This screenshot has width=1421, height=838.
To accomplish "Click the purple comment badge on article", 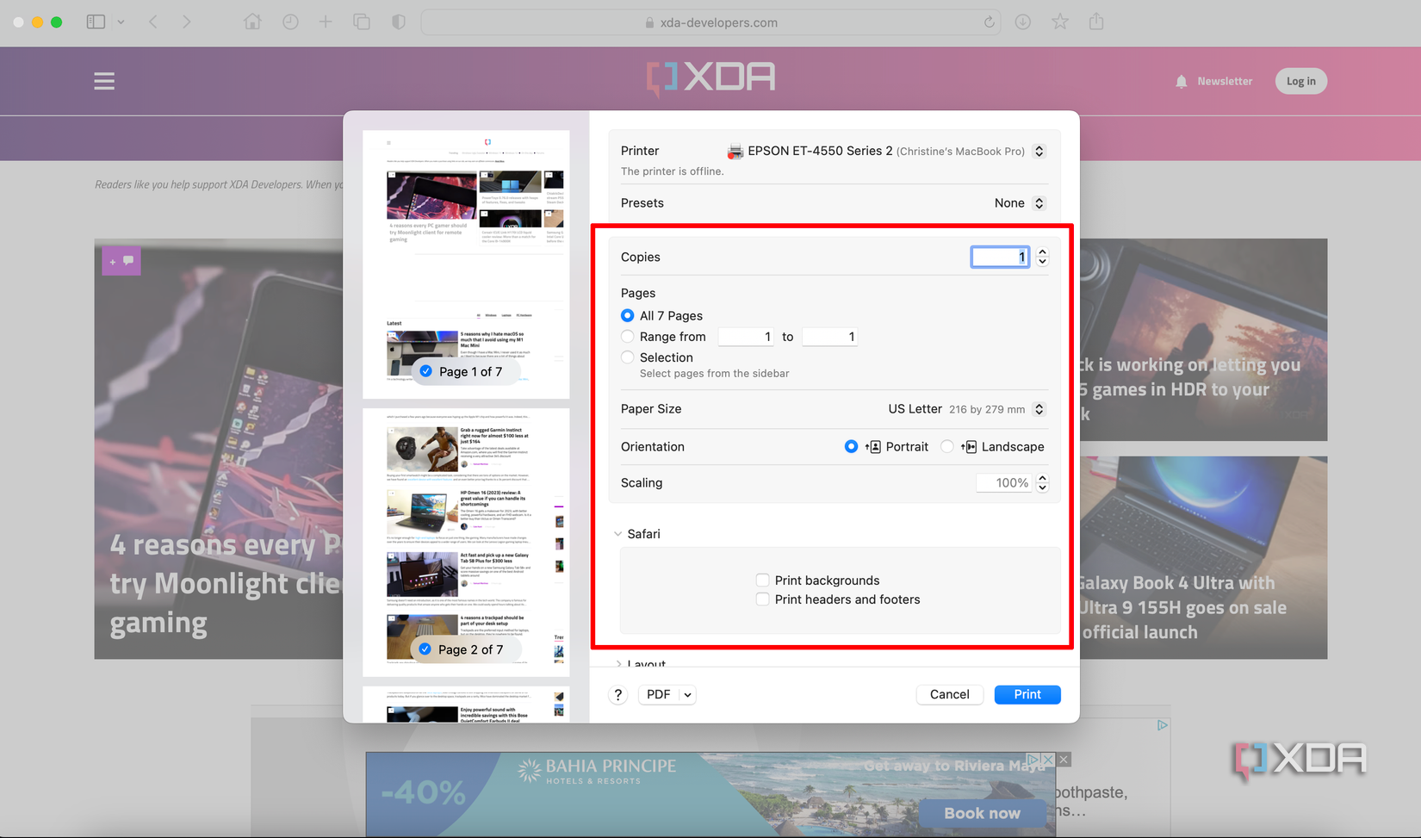I will pyautogui.click(x=121, y=261).
